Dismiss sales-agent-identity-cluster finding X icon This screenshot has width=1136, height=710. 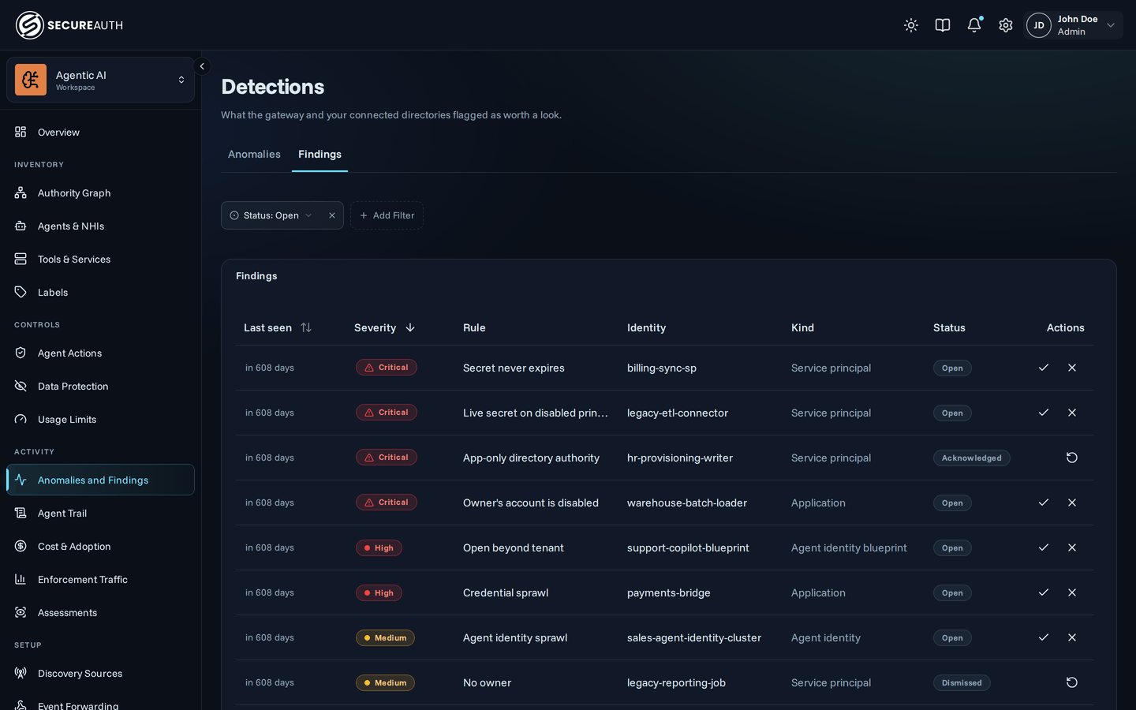coord(1072,637)
